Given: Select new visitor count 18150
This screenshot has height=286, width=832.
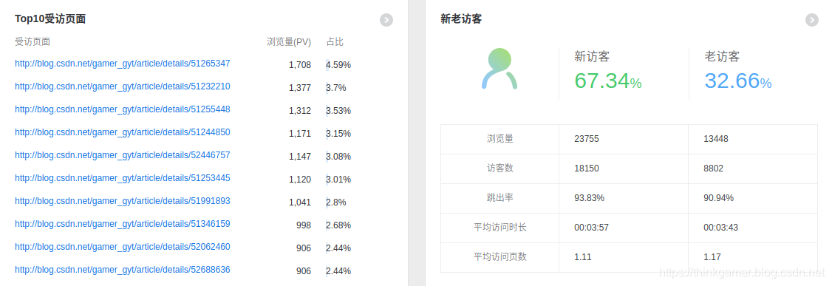Looking at the screenshot, I should tap(587, 168).
